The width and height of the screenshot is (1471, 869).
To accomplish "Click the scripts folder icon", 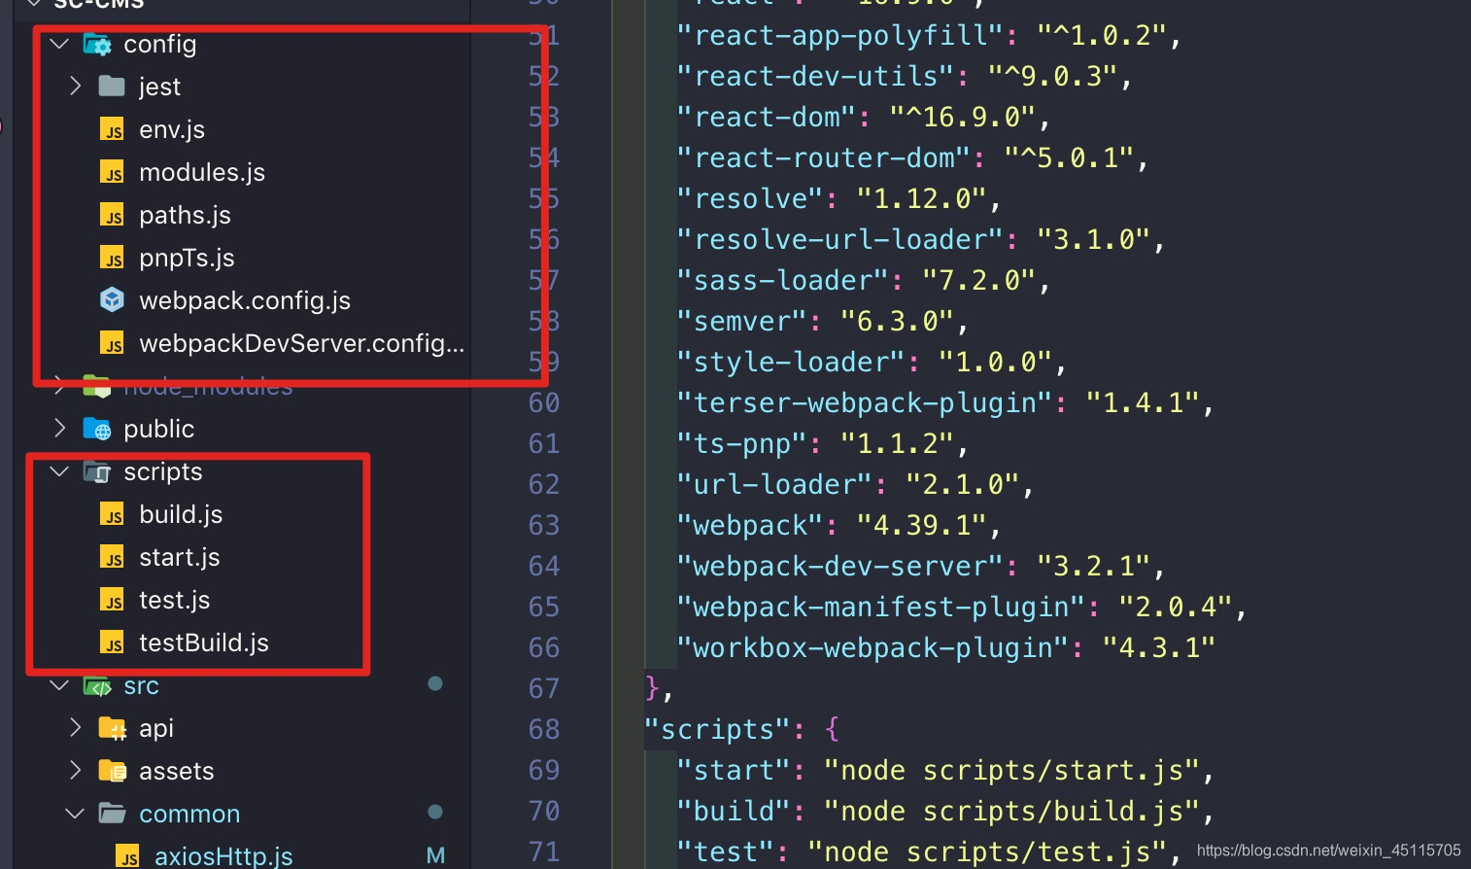I will click(97, 472).
